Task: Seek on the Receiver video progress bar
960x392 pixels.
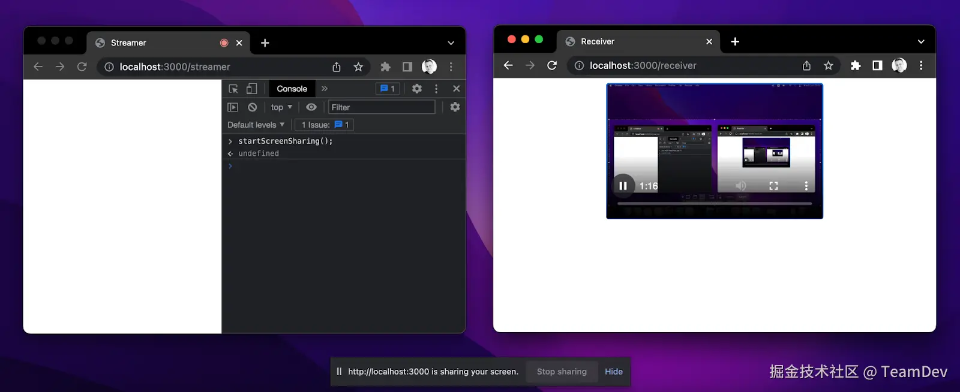Action: tap(715, 204)
